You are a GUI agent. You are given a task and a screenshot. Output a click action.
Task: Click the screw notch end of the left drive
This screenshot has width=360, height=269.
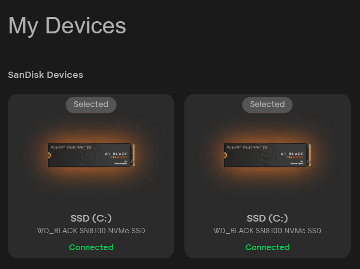[x=50, y=155]
